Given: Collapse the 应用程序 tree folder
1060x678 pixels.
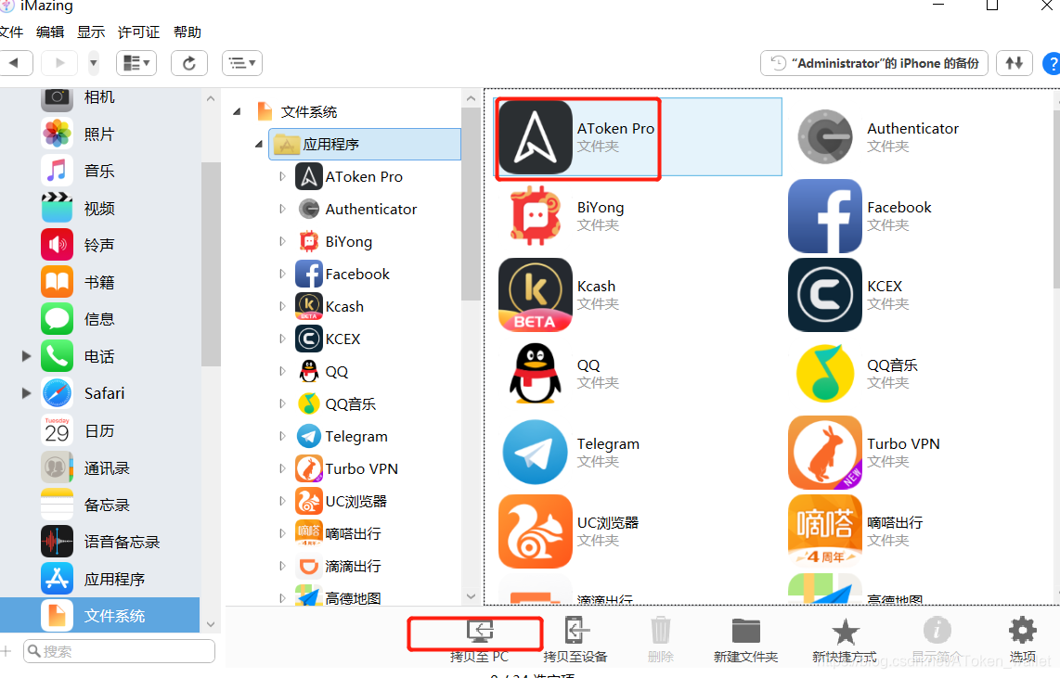Looking at the screenshot, I should pos(259,144).
